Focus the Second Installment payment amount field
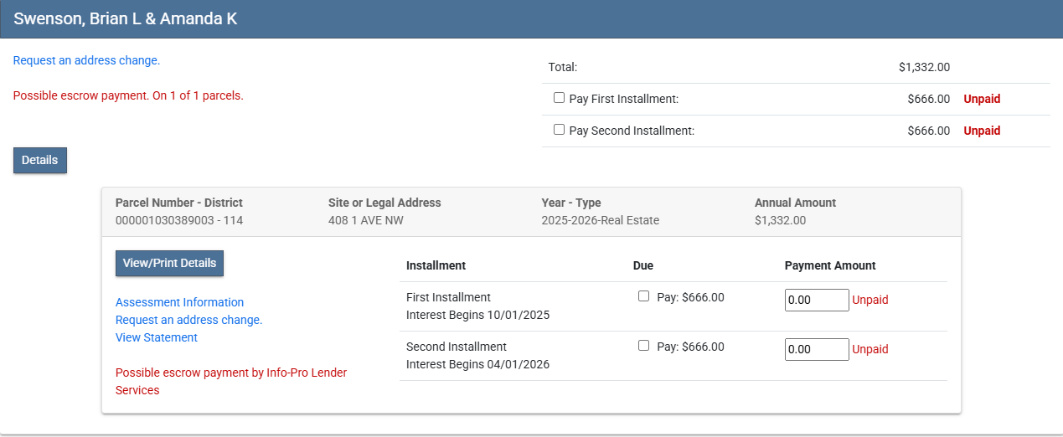The width and height of the screenshot is (1063, 437). pyautogui.click(x=817, y=349)
